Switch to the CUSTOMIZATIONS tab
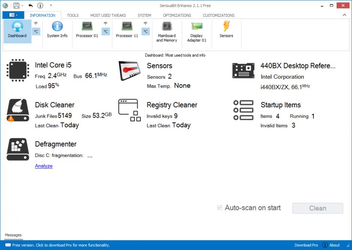 [219, 15]
